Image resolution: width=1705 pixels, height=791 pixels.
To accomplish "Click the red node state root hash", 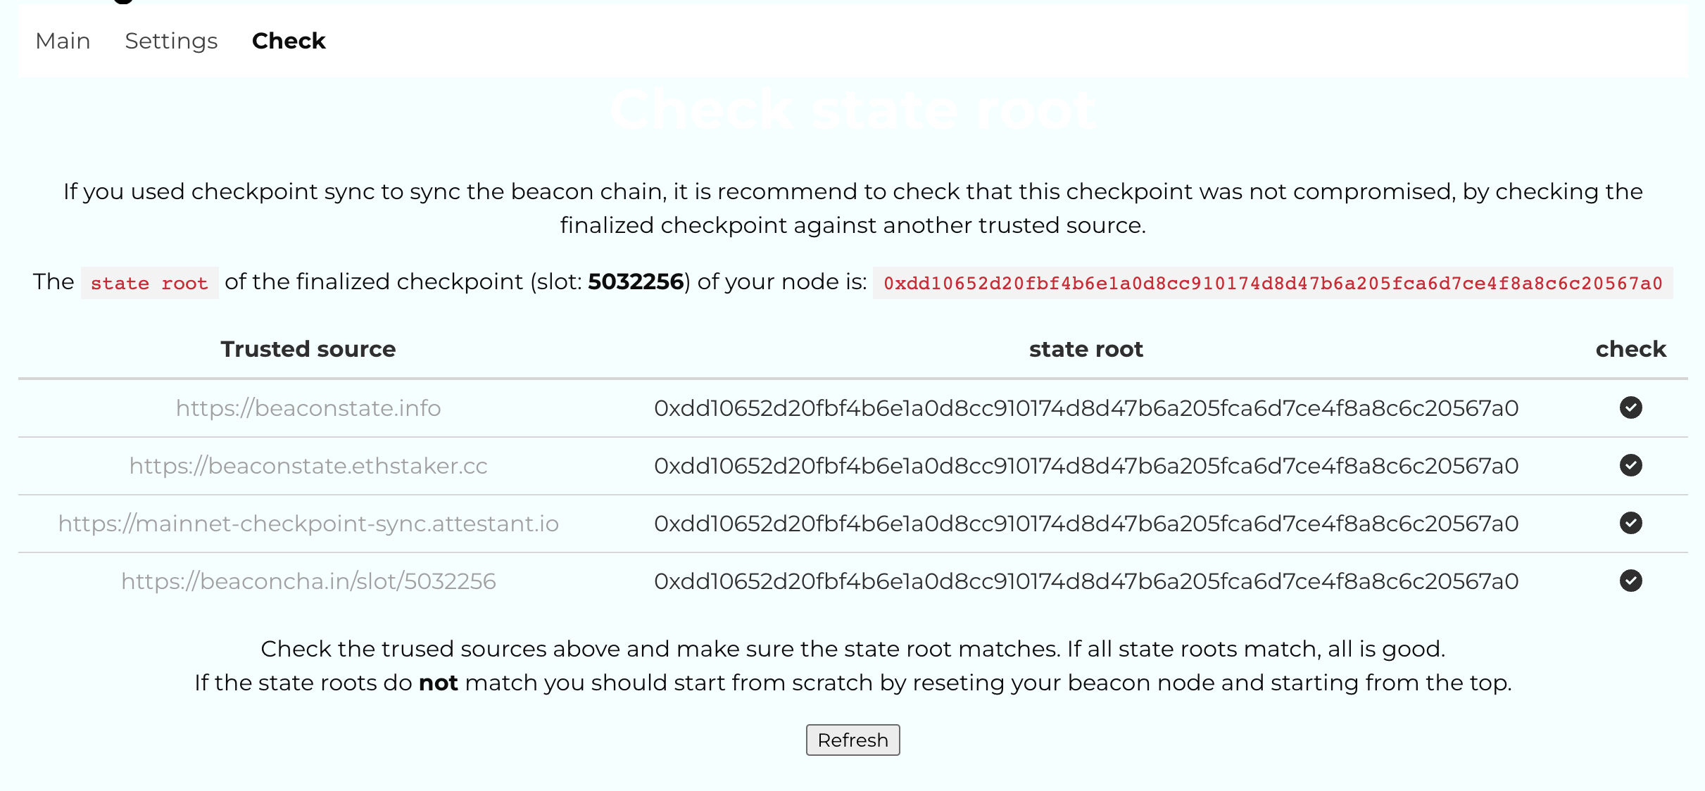I will pos(1273,283).
